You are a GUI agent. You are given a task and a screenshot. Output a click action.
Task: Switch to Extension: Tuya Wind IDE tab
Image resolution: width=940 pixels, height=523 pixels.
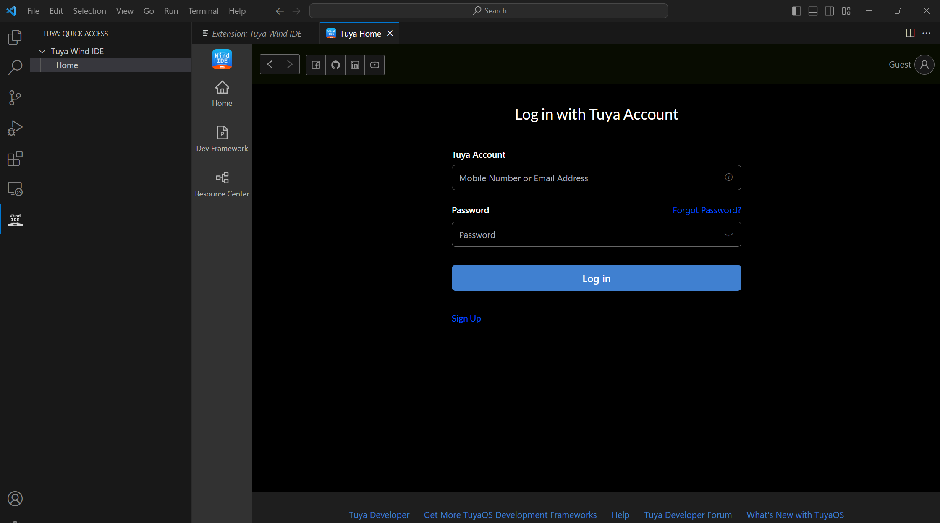(x=256, y=34)
